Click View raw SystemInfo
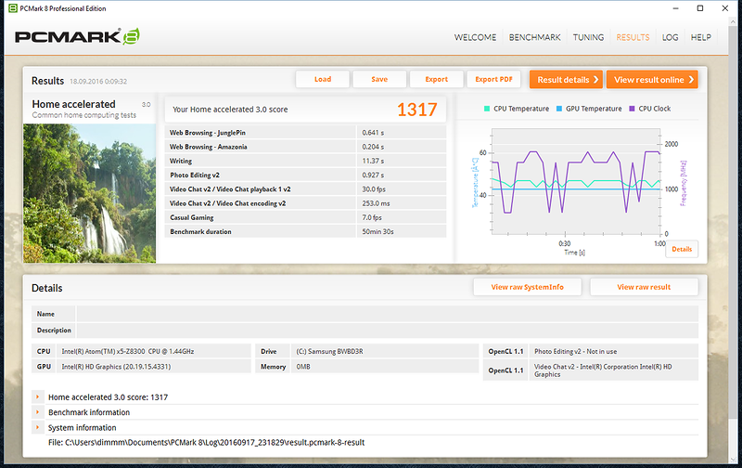Viewport: 742px width, 468px height. pos(527,287)
